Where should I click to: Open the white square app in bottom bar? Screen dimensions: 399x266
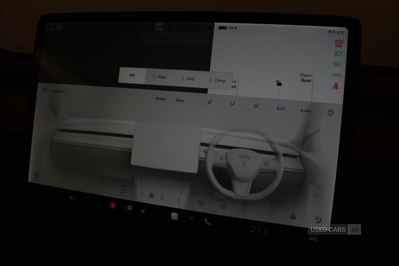174,216
